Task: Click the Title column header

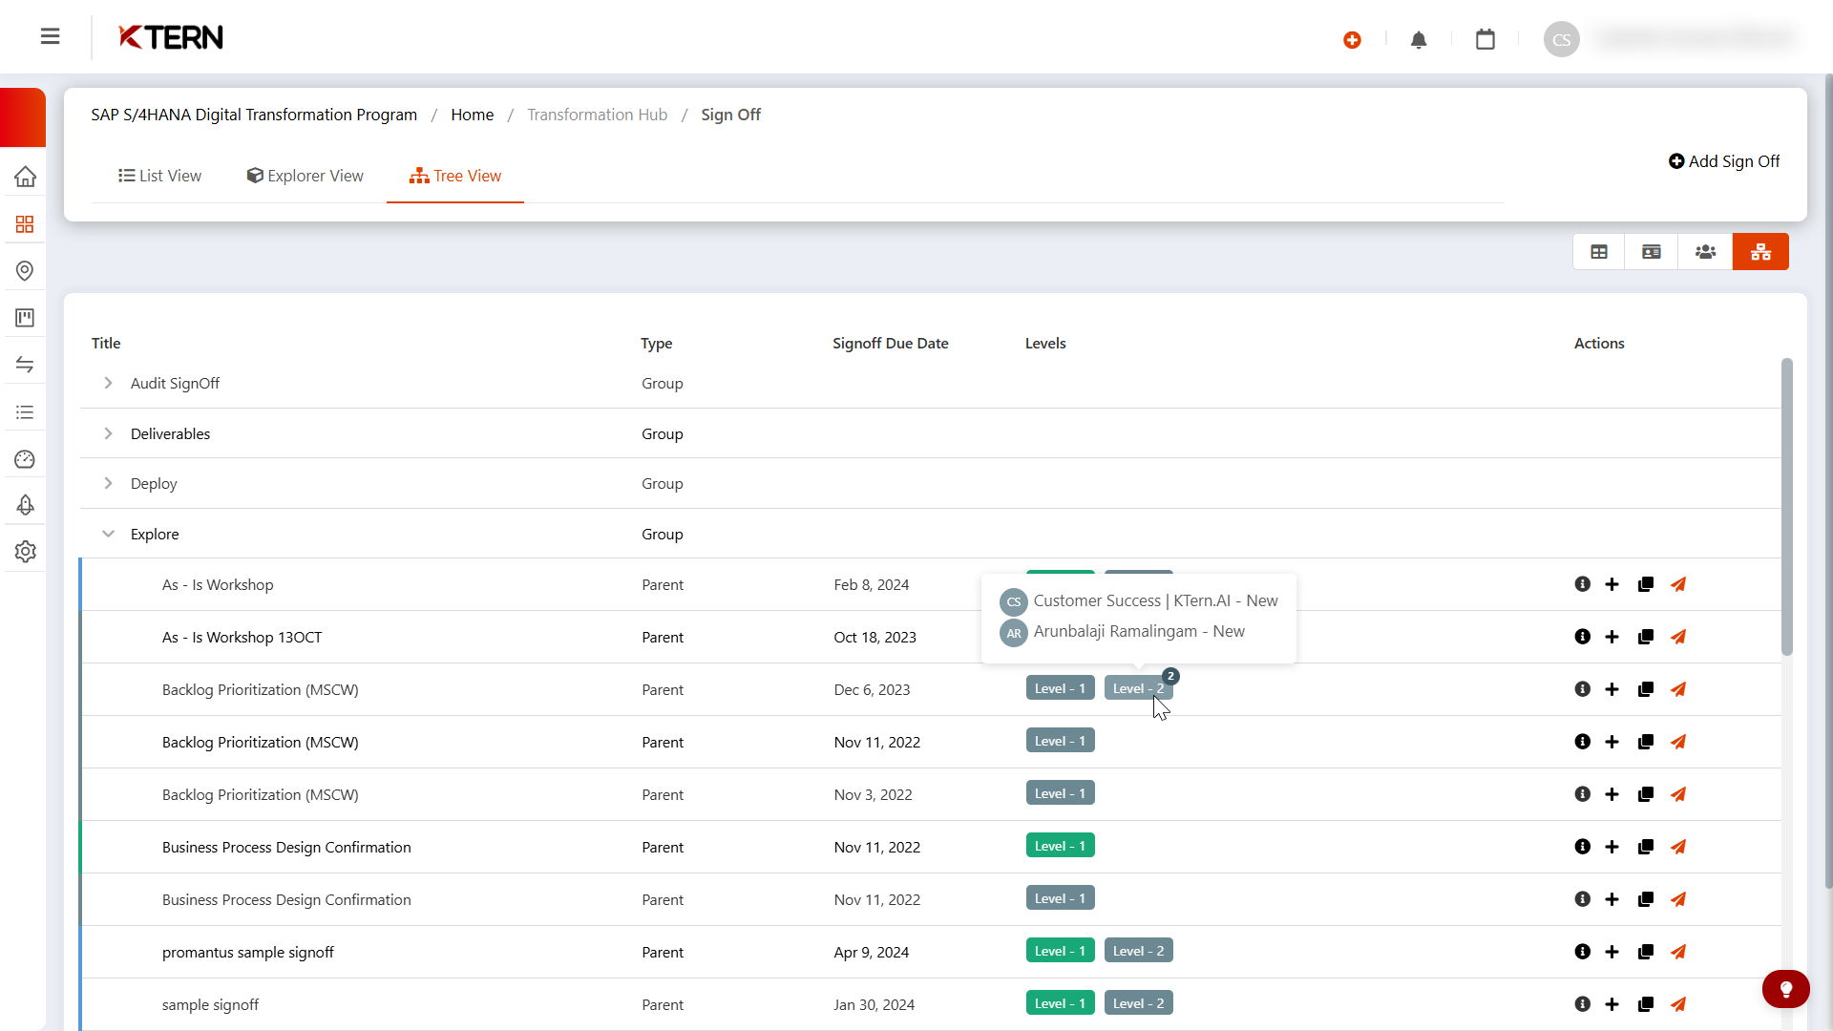Action: point(106,343)
